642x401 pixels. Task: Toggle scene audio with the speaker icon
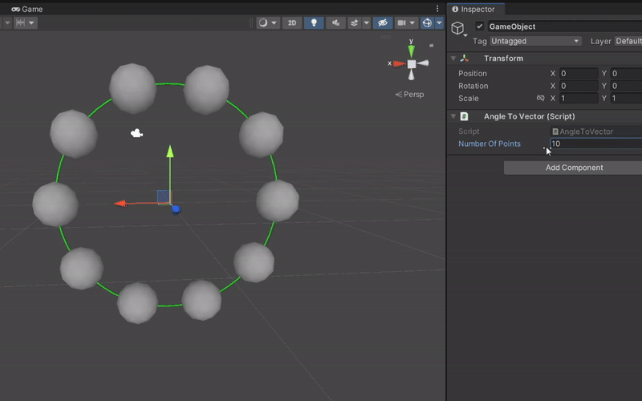pos(337,22)
